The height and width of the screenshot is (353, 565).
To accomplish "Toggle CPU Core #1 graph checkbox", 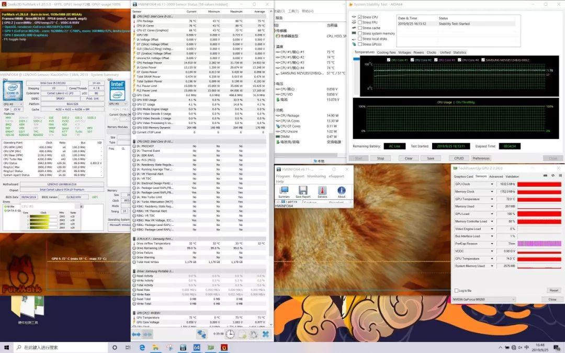I will pyautogui.click(x=388, y=60).
